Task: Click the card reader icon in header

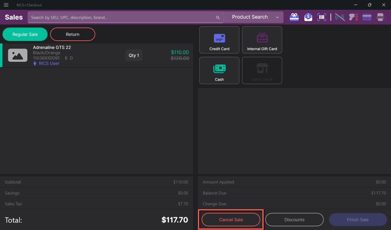Action: [x=367, y=17]
